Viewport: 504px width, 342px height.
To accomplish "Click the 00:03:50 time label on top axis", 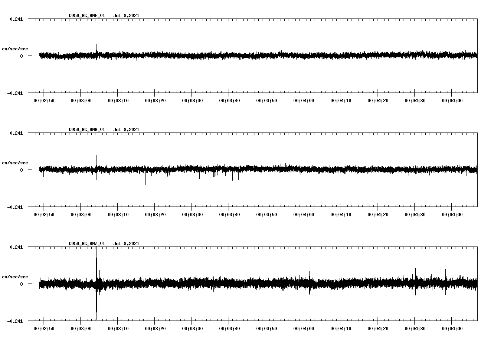I will (x=267, y=100).
